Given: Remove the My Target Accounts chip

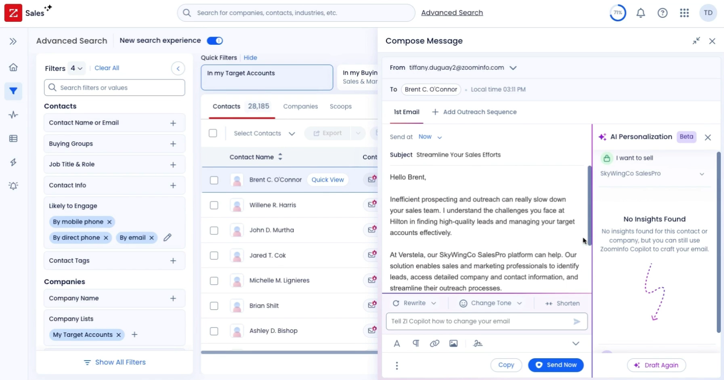Looking at the screenshot, I should click(x=118, y=335).
